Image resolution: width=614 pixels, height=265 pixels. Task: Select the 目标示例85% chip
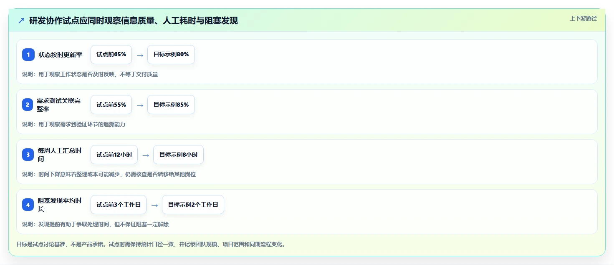[171, 105]
